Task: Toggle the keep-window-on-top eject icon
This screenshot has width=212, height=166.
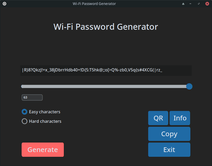Action: pyautogui.click(x=183, y=3)
